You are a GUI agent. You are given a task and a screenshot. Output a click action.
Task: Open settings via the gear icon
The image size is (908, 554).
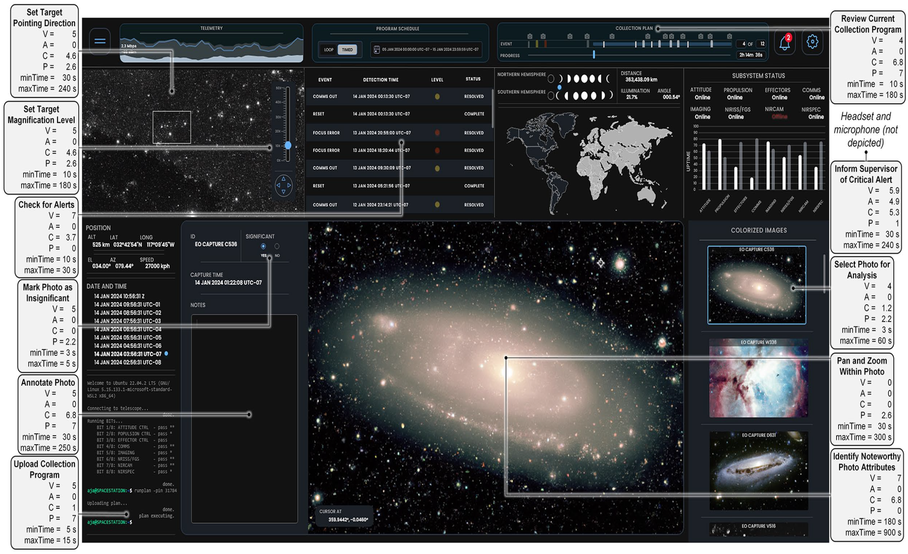point(812,42)
